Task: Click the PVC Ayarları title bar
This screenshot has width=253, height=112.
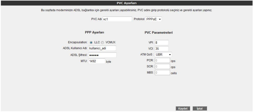Action: point(126,3)
